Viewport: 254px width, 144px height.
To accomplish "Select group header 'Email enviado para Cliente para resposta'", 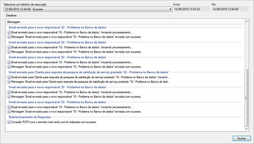I will (x=89, y=72).
